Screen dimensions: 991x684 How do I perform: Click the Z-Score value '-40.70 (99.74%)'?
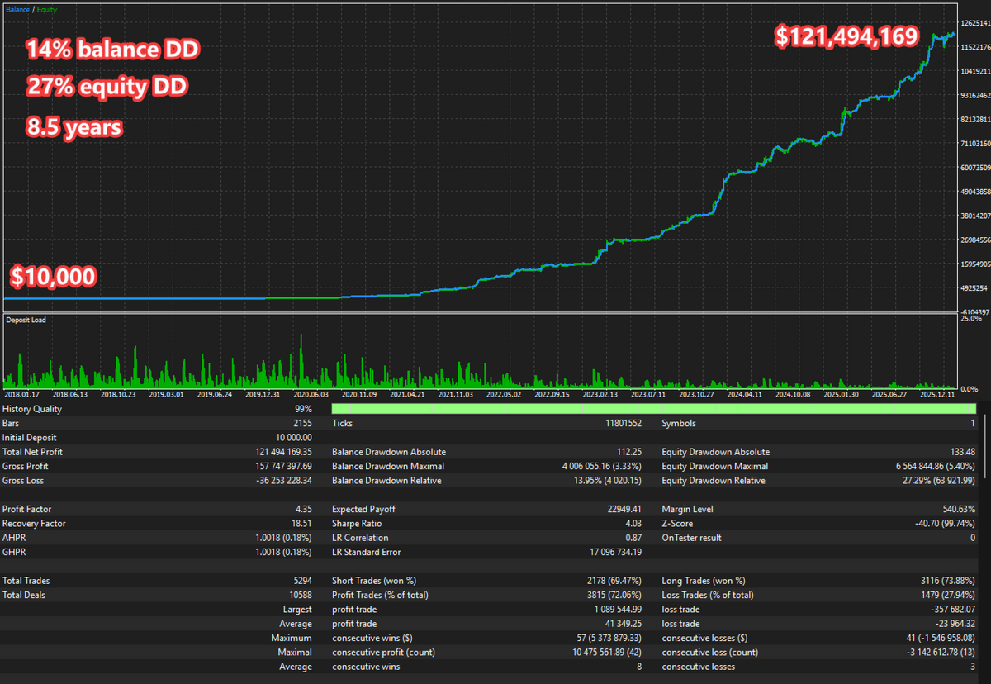[x=944, y=524]
